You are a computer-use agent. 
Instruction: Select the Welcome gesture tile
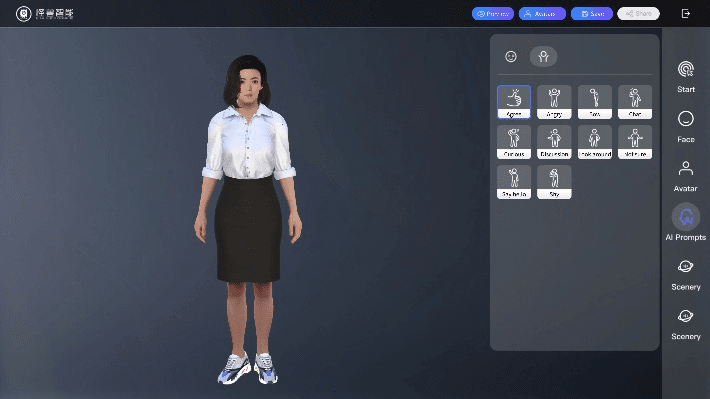(x=634, y=141)
